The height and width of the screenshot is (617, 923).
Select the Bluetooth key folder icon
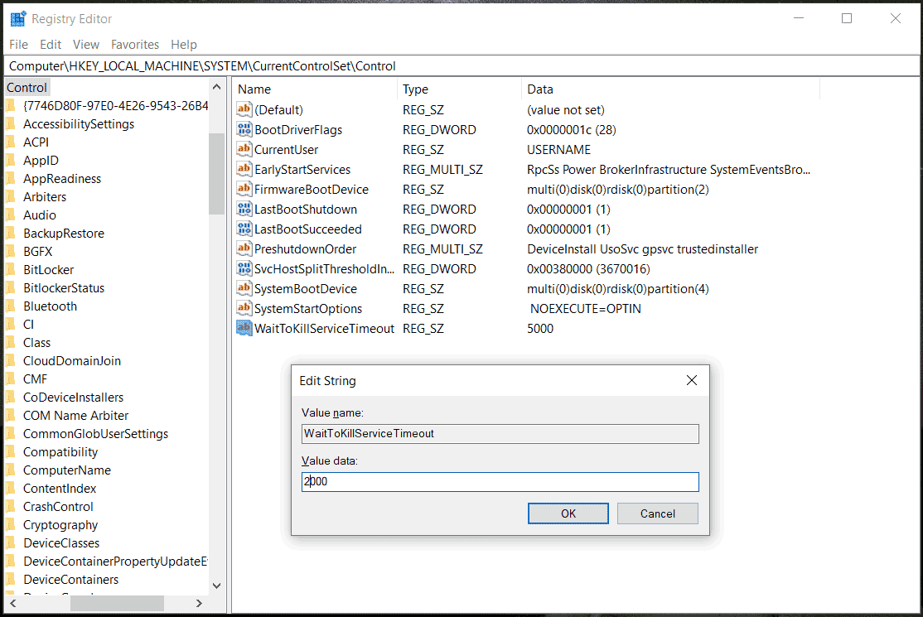click(x=11, y=306)
